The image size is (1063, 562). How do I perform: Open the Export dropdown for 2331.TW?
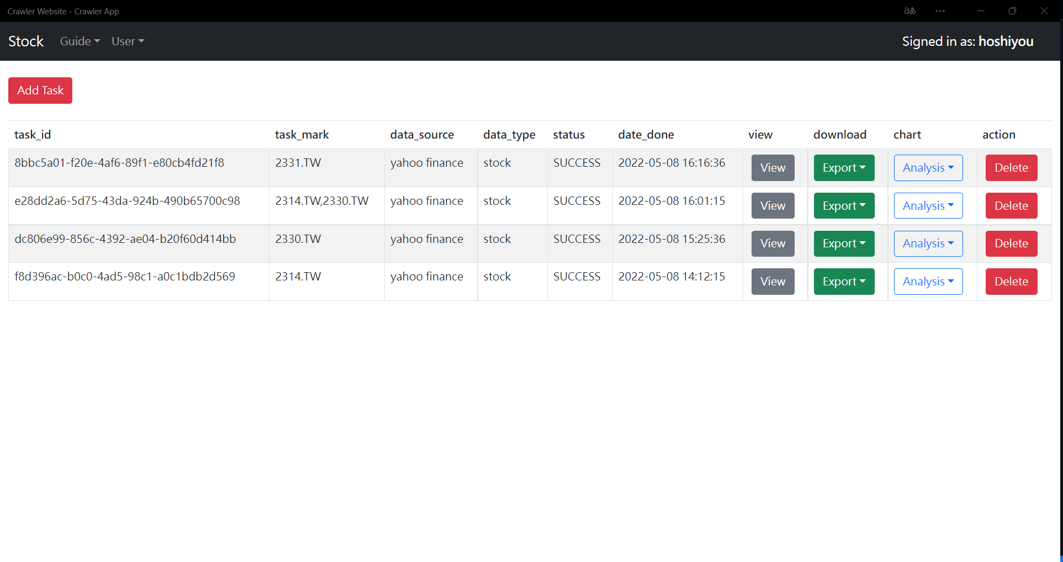[x=843, y=168]
